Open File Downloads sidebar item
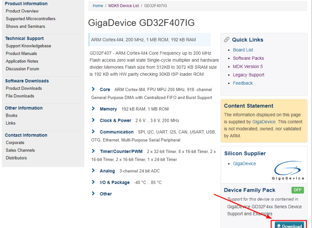The width and height of the screenshot is (312, 228). [x=20, y=96]
